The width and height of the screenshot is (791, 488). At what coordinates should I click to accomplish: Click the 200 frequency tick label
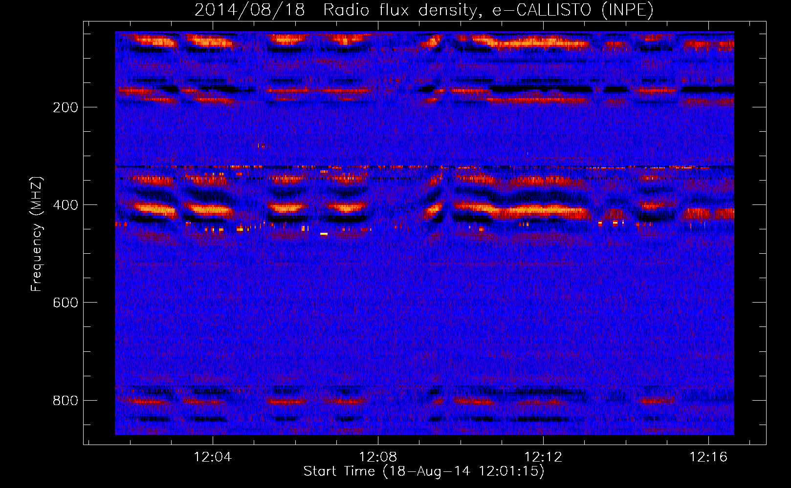66,107
